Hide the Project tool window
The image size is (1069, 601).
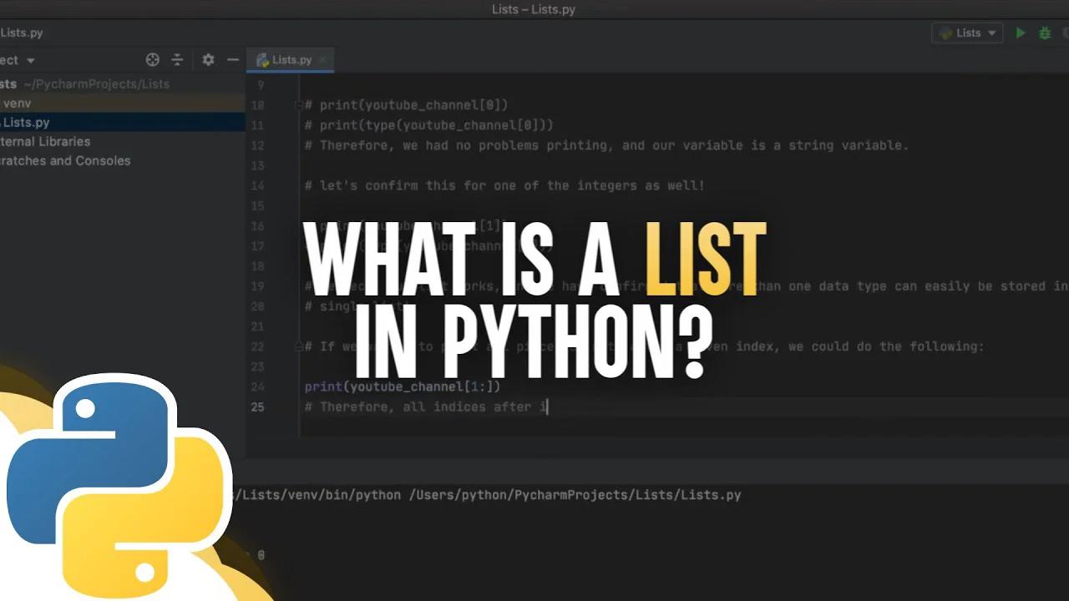[231, 59]
